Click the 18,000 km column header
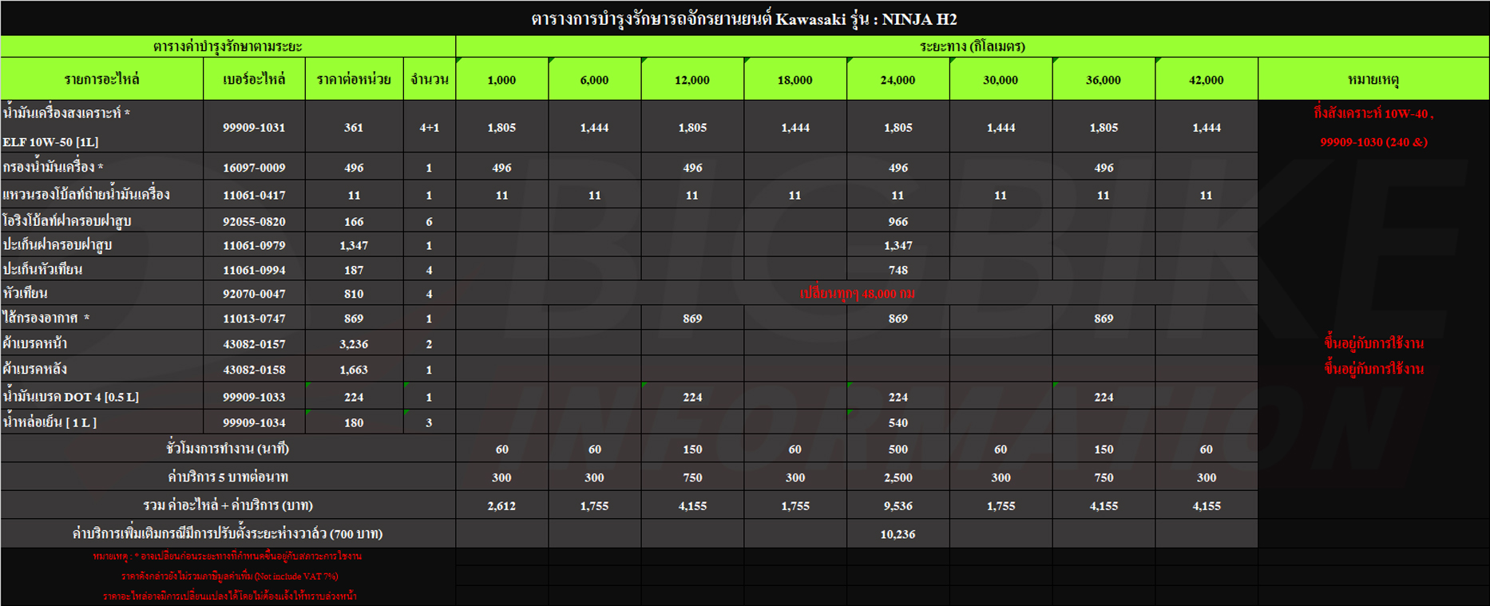Image resolution: width=1490 pixels, height=606 pixels. tap(795, 79)
